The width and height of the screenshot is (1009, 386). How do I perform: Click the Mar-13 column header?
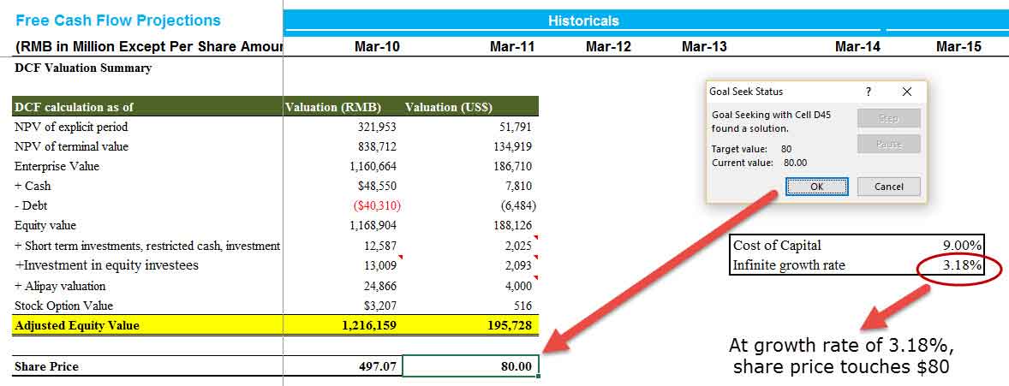click(704, 47)
